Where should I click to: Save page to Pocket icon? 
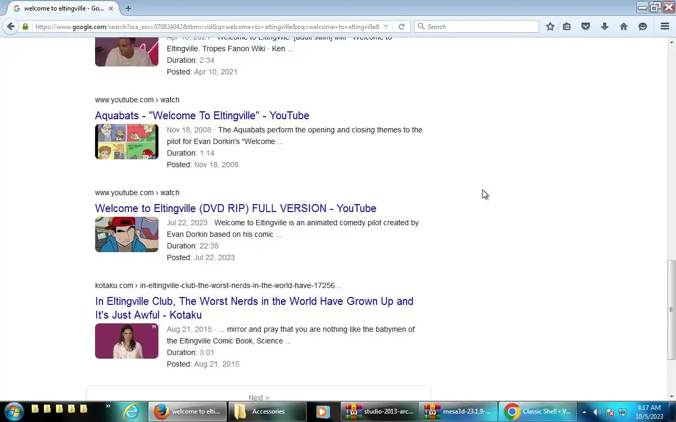tap(586, 26)
